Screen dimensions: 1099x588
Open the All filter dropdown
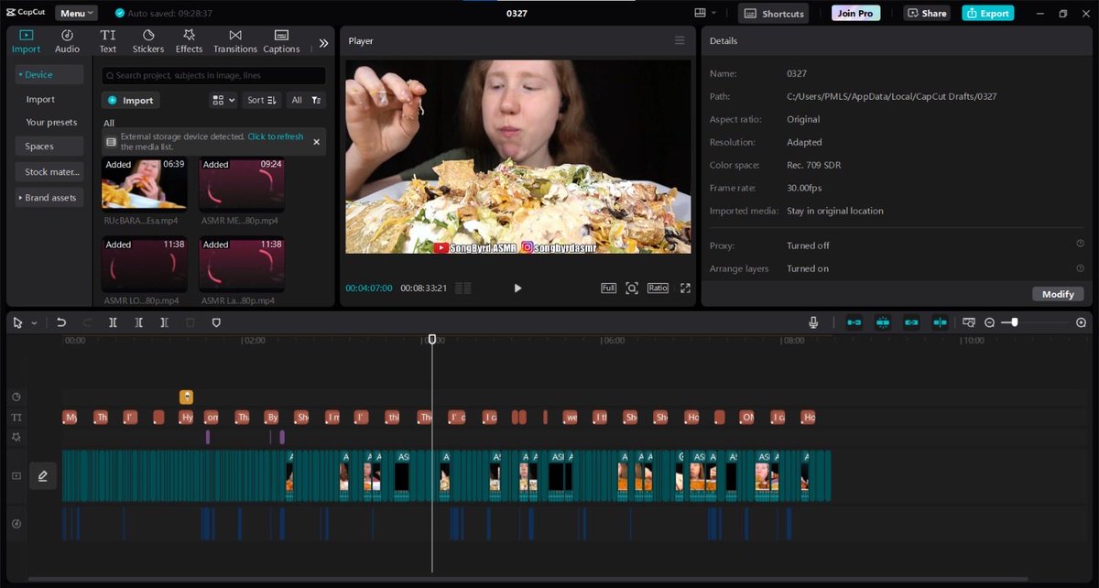click(306, 100)
